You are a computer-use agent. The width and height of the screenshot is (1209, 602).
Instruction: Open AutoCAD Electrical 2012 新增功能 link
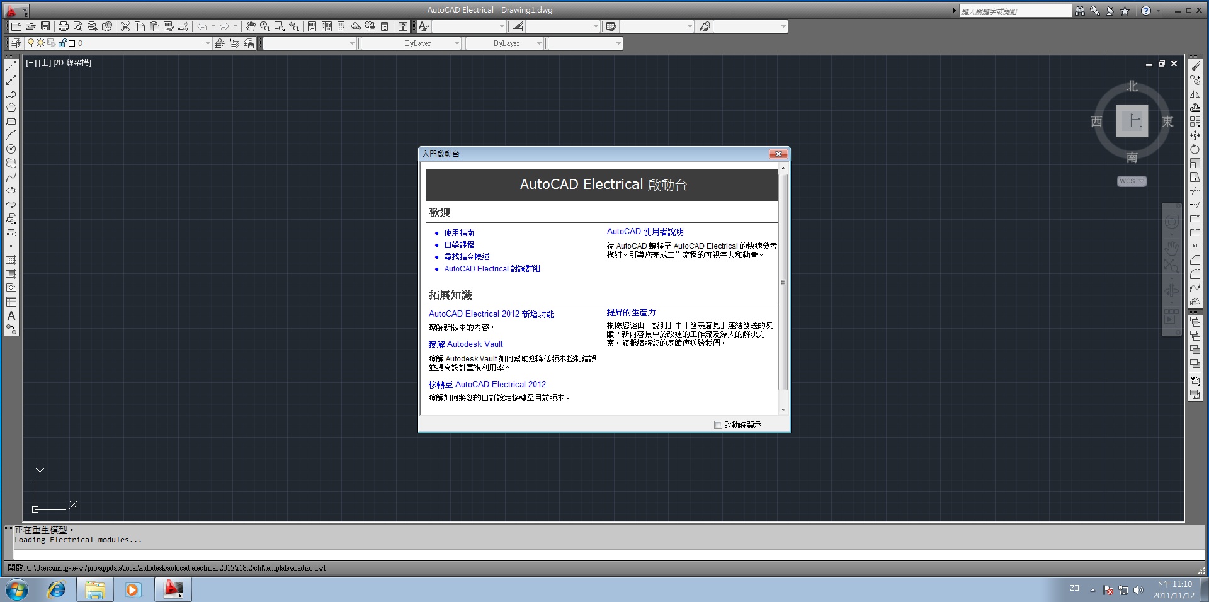[491, 314]
